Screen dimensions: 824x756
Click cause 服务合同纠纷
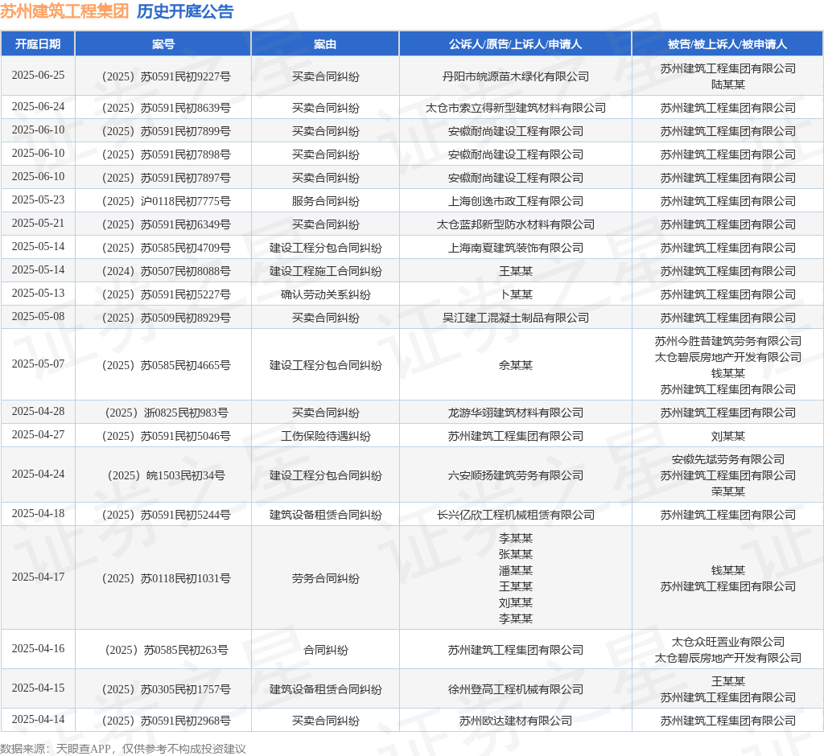point(325,201)
